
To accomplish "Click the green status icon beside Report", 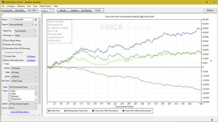I will 36,25.
